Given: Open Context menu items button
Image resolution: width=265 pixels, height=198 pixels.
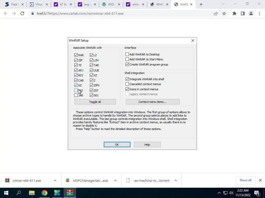Looking at the screenshot, I should (152, 102).
